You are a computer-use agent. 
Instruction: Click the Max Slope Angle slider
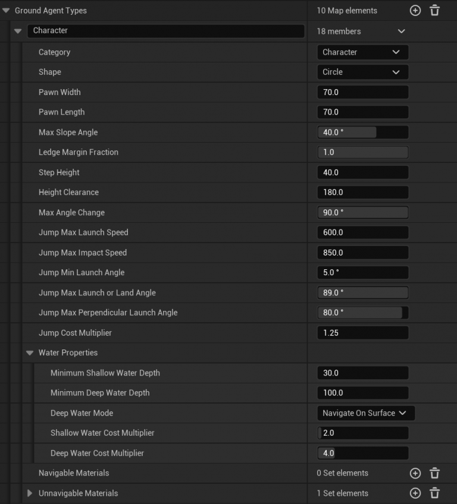[x=362, y=133]
